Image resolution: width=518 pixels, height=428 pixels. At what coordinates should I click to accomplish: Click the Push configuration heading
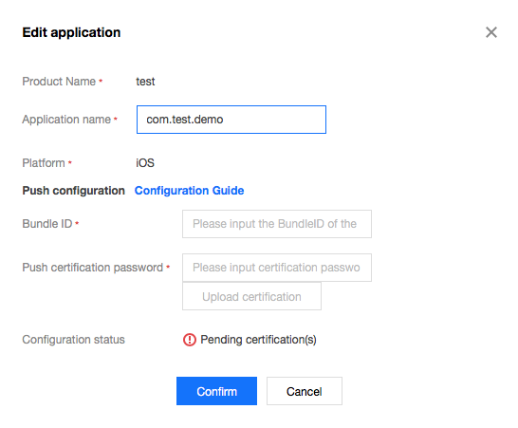73,191
